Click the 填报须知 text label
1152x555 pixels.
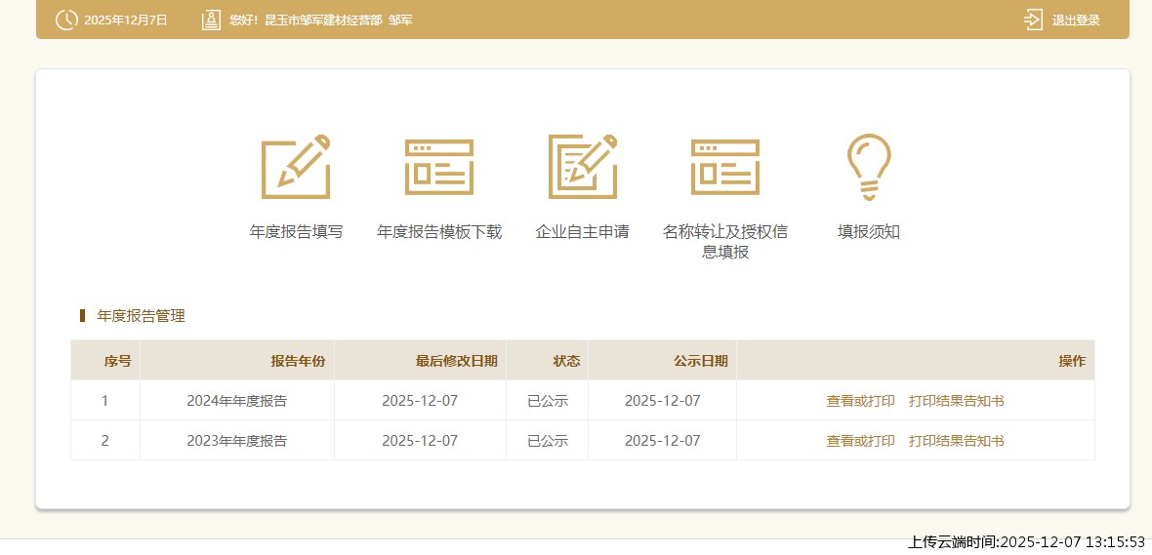tap(869, 232)
